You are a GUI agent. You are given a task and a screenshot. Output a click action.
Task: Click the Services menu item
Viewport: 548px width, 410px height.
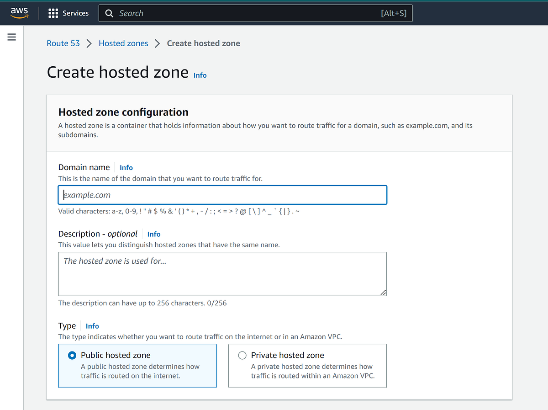pos(74,13)
